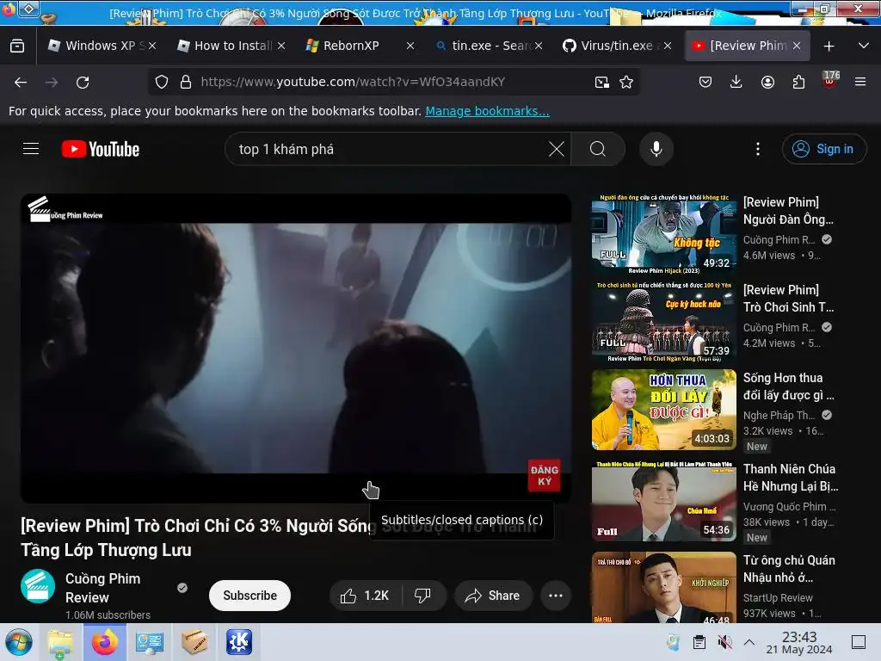The image size is (881, 661).
Task: Save page to Pocket
Action: pos(705,82)
